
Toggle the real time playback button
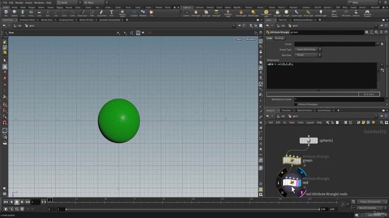22,209
